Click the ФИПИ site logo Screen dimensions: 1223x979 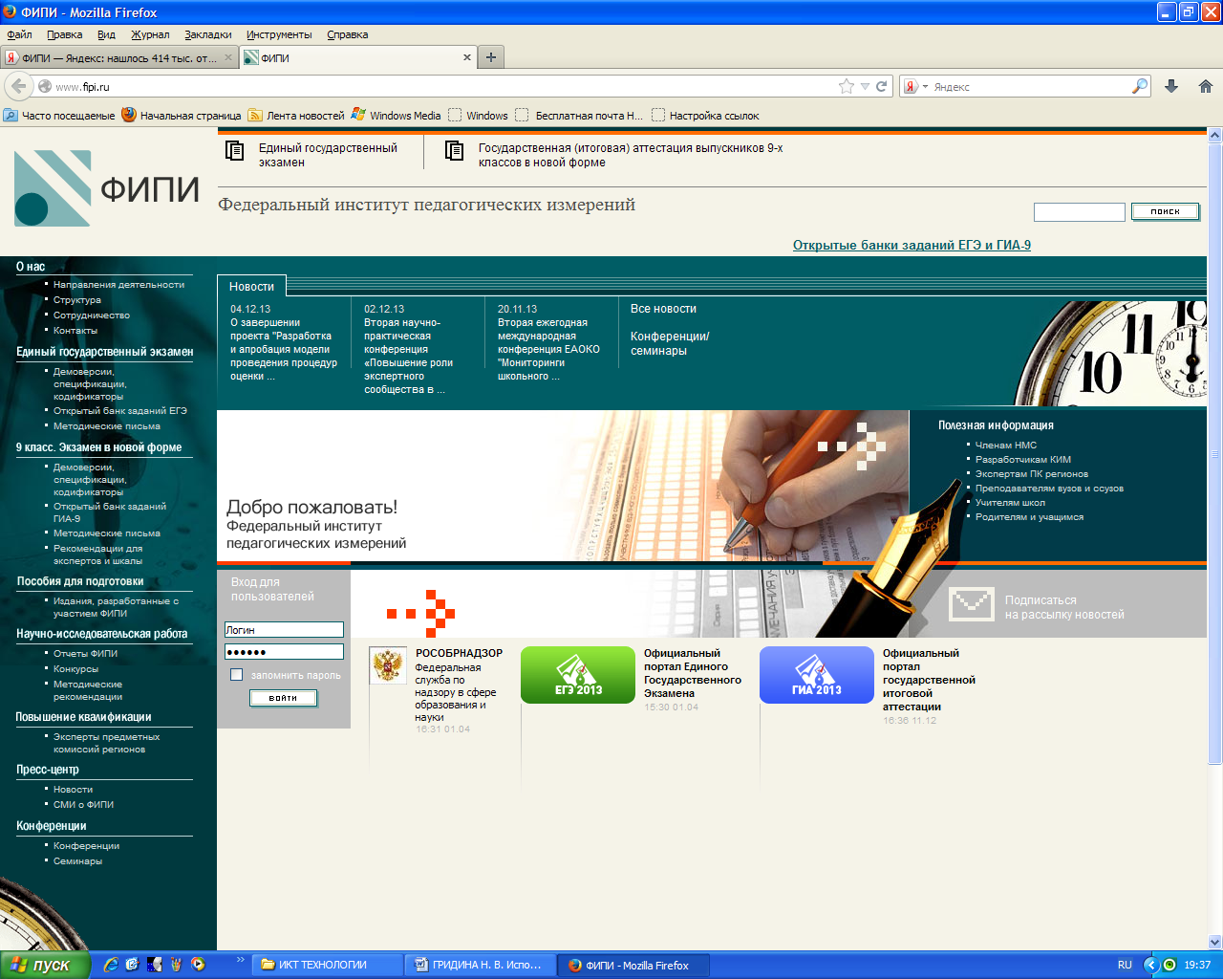click(x=107, y=187)
